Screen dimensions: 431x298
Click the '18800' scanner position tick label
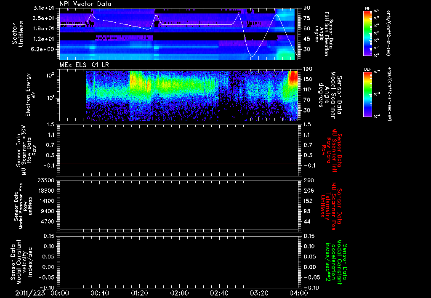[46, 191]
